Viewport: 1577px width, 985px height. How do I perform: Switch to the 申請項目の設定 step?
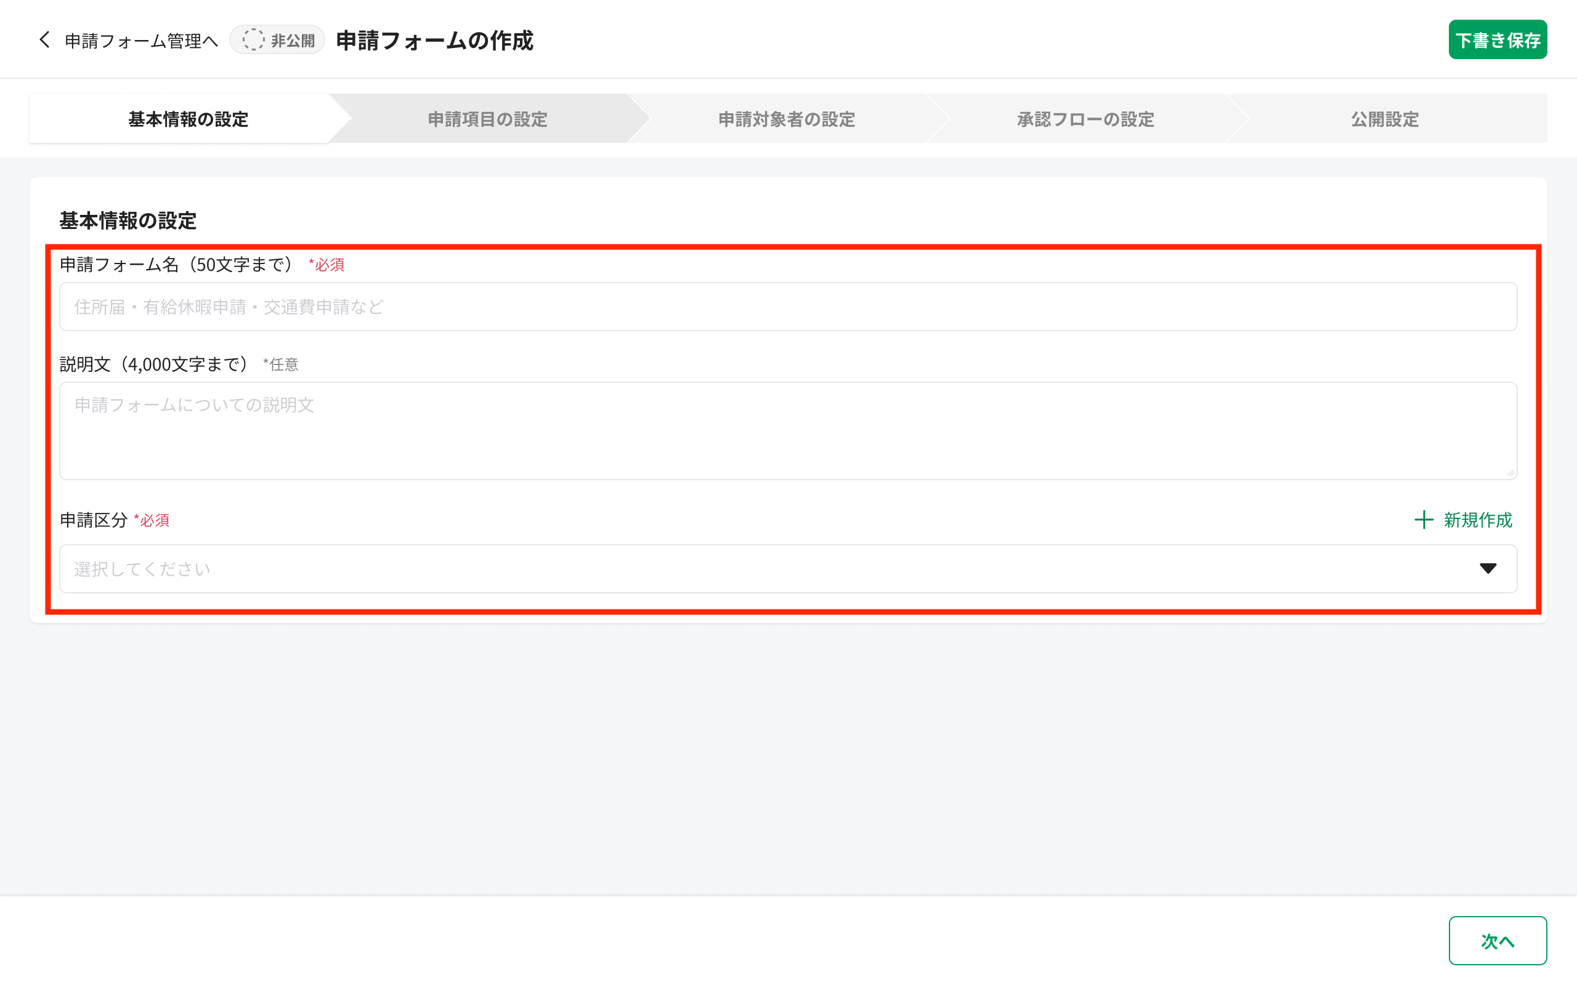point(487,119)
